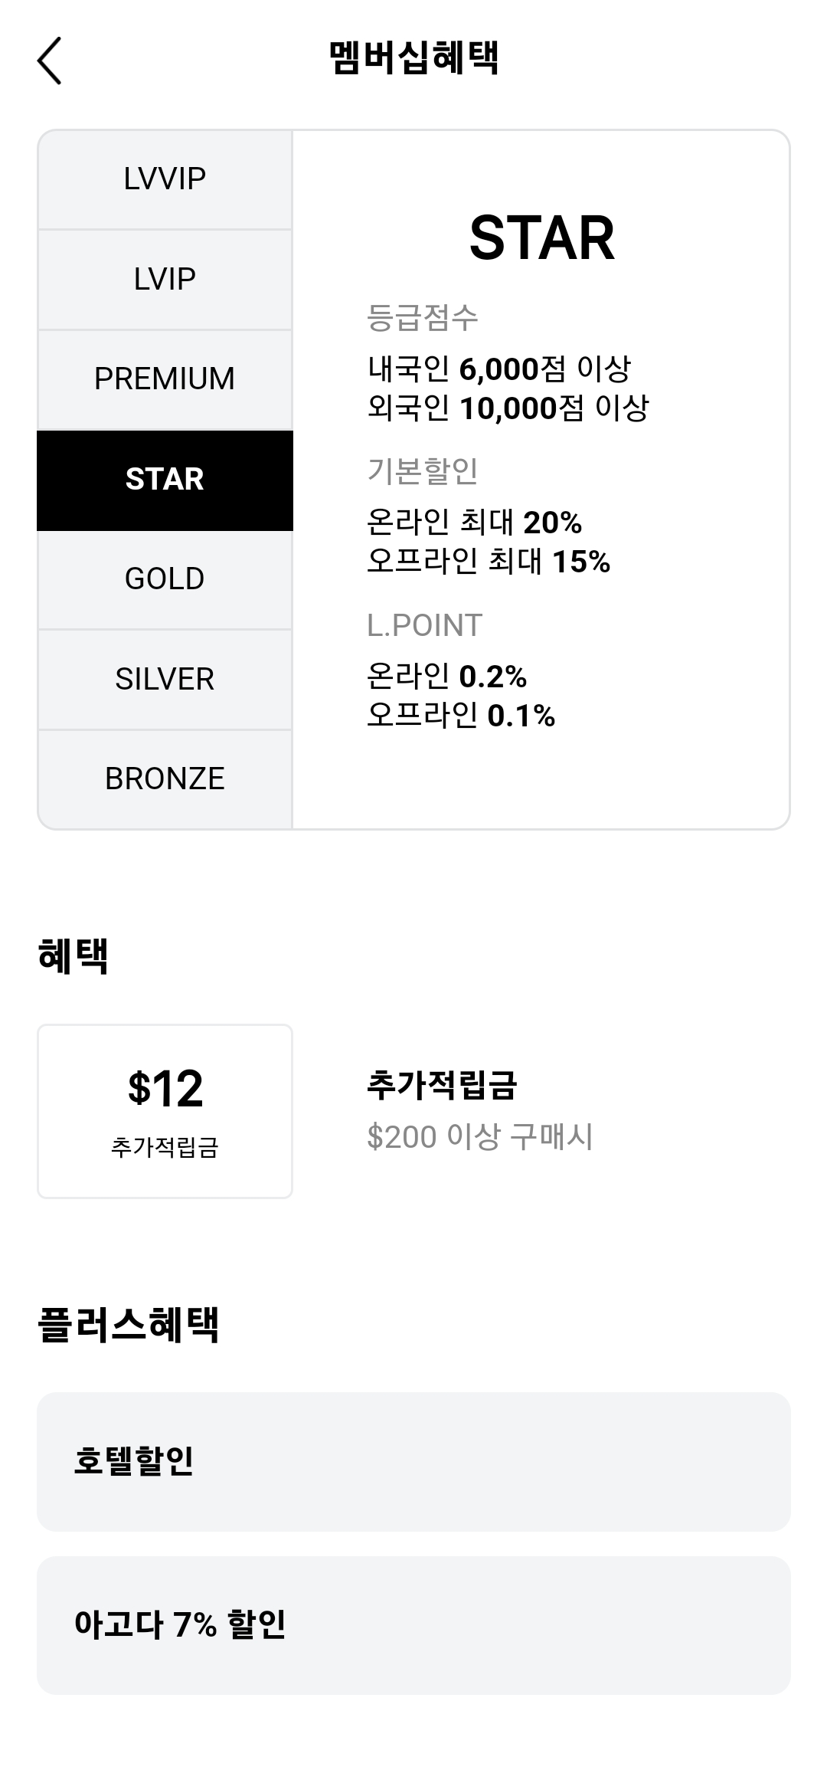This screenshot has width=827, height=1783.
Task: Tap the $200 이상 구매시 condition text
Action: pos(479,1136)
